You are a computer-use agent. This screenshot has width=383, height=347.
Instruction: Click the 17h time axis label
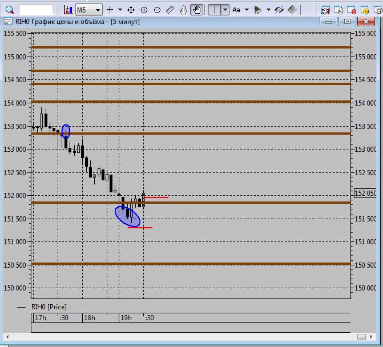[x=41, y=318]
